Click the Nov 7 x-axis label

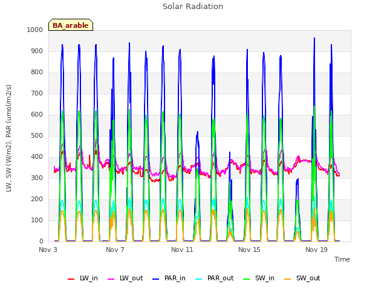(115, 250)
